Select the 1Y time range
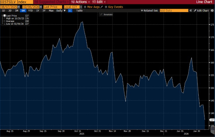Image resolution: width=215 pixels, height=137 pixels. (x=38, y=11)
